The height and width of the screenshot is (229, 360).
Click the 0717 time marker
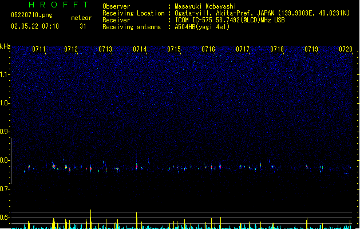[x=243, y=49]
